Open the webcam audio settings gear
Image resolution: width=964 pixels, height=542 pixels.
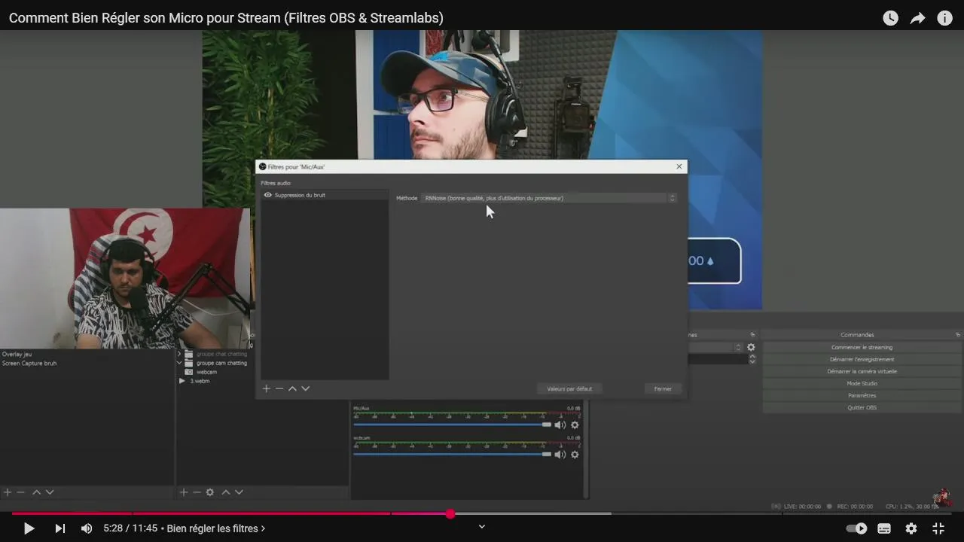tap(575, 454)
